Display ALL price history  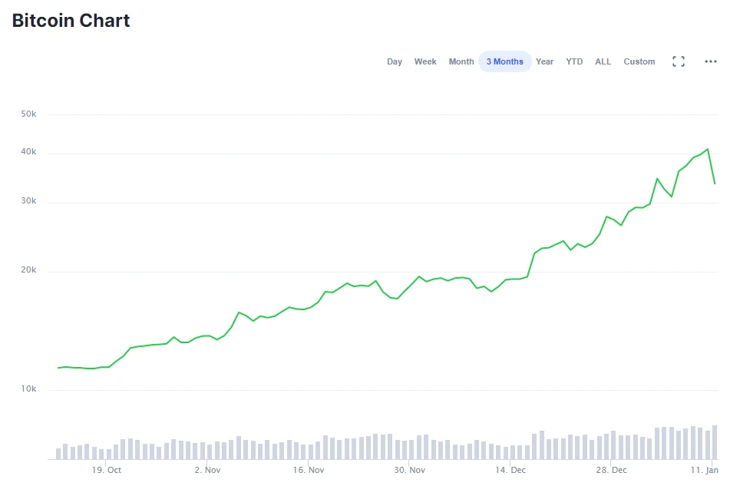[603, 61]
